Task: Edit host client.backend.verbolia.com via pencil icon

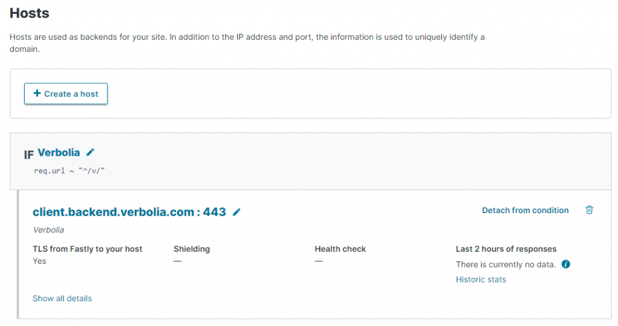Action: point(237,212)
